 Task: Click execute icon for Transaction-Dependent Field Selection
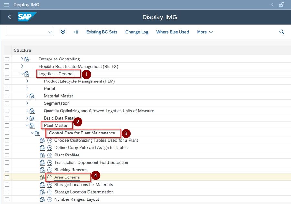[49, 163]
